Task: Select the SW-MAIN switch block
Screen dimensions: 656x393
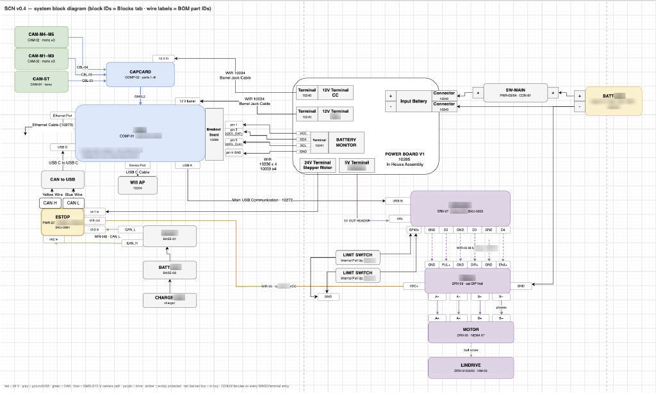Action: click(x=516, y=92)
